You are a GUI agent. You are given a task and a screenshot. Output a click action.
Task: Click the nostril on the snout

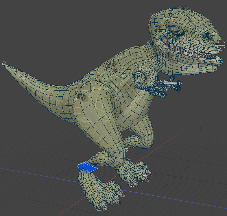[x=208, y=35]
